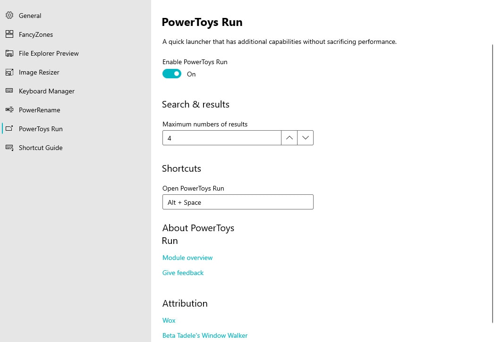Open the Module overview link
The height and width of the screenshot is (342, 494).
(187, 258)
